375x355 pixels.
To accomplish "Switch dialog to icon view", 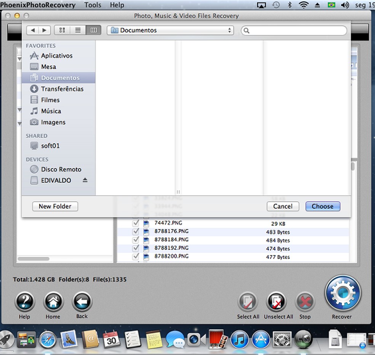I will click(62, 30).
